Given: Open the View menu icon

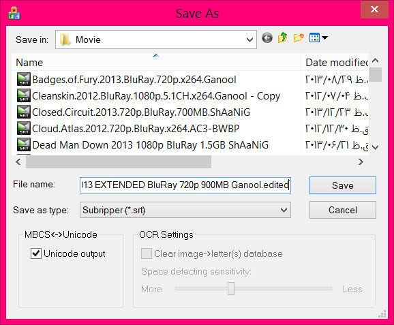Looking at the screenshot, I should [x=314, y=38].
